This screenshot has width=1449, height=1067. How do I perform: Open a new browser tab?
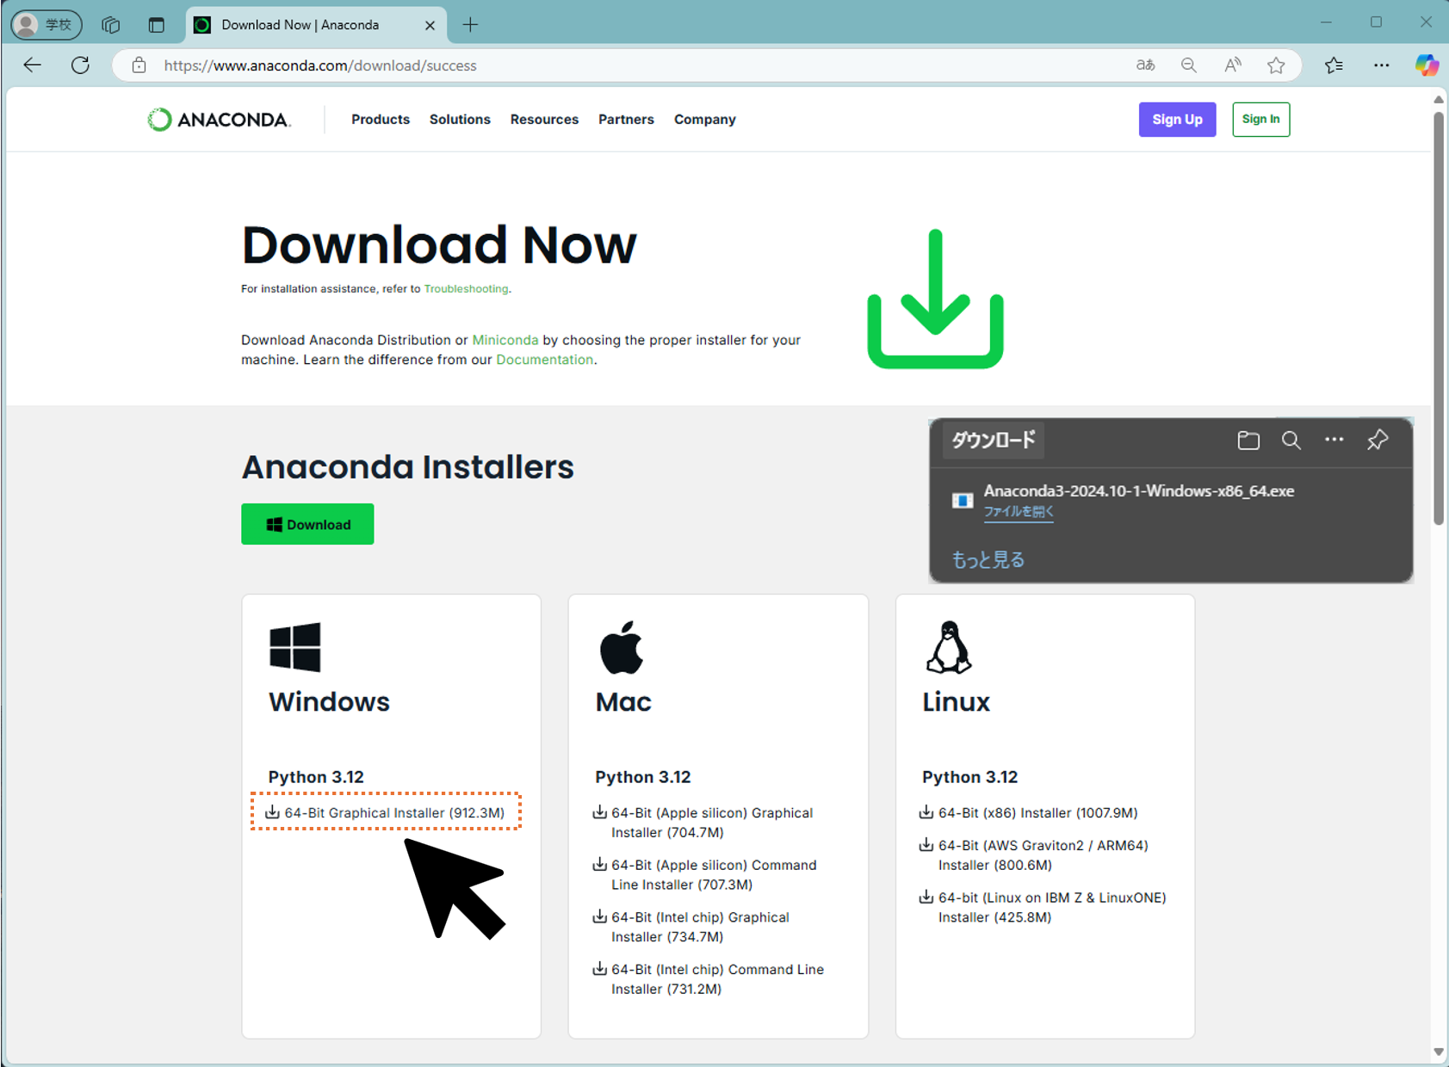click(x=470, y=25)
